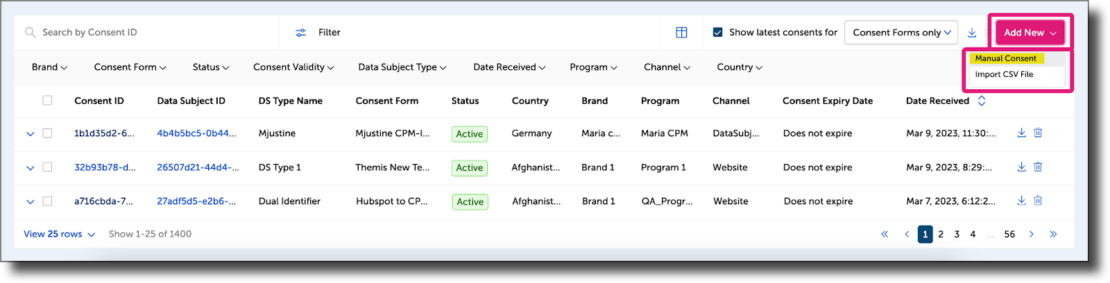Go to next page arrow
Image resolution: width=1110 pixels, height=283 pixels.
click(1032, 235)
